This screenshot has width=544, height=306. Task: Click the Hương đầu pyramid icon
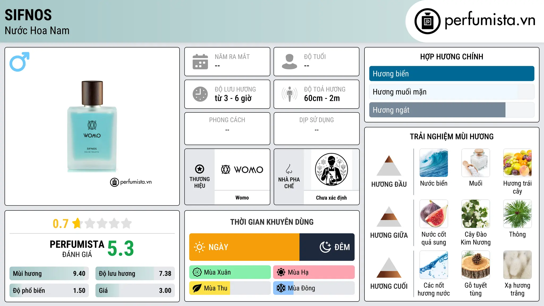389,165
